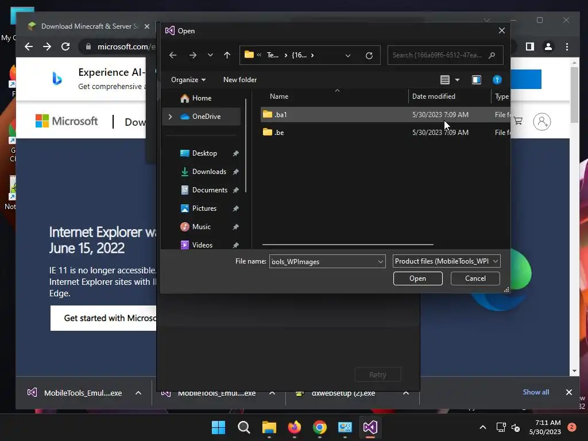Show hidden system tray icons
Viewport: 588px width, 441px height.
(483, 427)
